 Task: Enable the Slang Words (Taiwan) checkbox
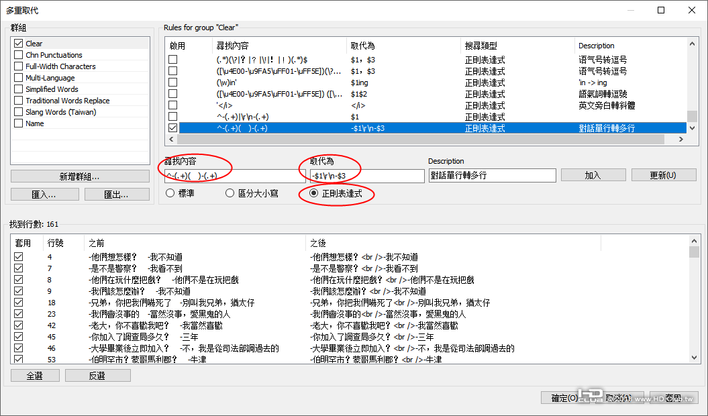(x=19, y=111)
